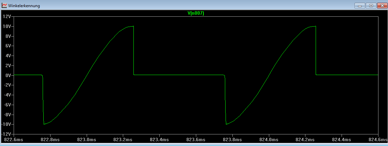This screenshot has height=146, width=388.
Task: Click the 824.2ms time axis label
Action: point(305,140)
